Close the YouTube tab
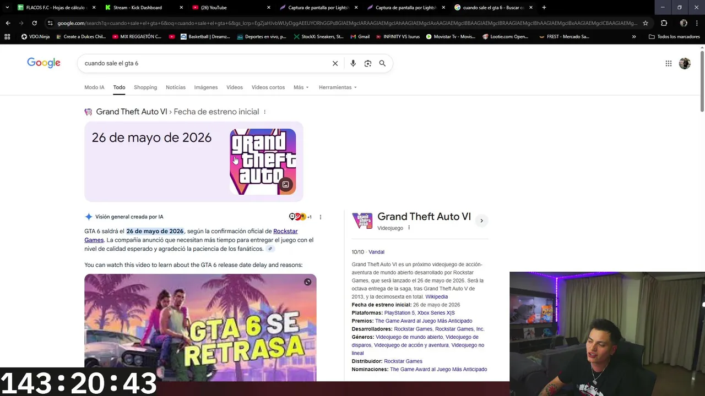 [269, 7]
